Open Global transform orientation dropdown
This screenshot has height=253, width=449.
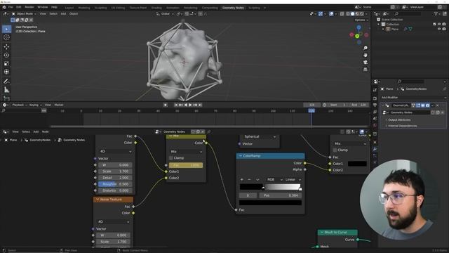(166, 14)
